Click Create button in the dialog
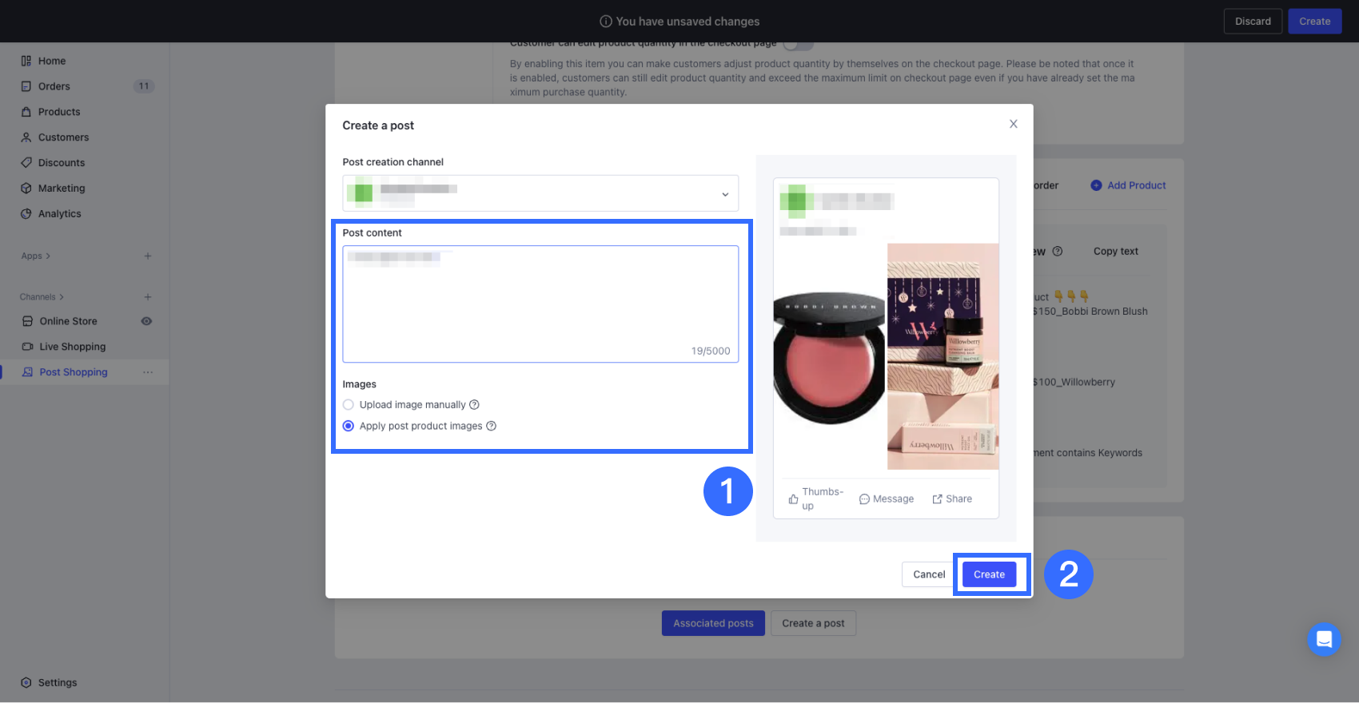Image resolution: width=1359 pixels, height=703 pixels. point(989,574)
